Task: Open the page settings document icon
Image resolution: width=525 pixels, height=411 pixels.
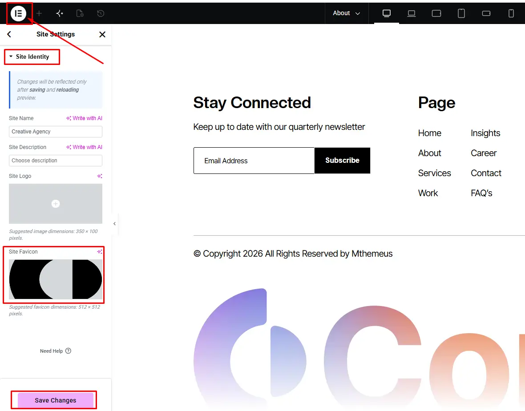Action: point(80,13)
